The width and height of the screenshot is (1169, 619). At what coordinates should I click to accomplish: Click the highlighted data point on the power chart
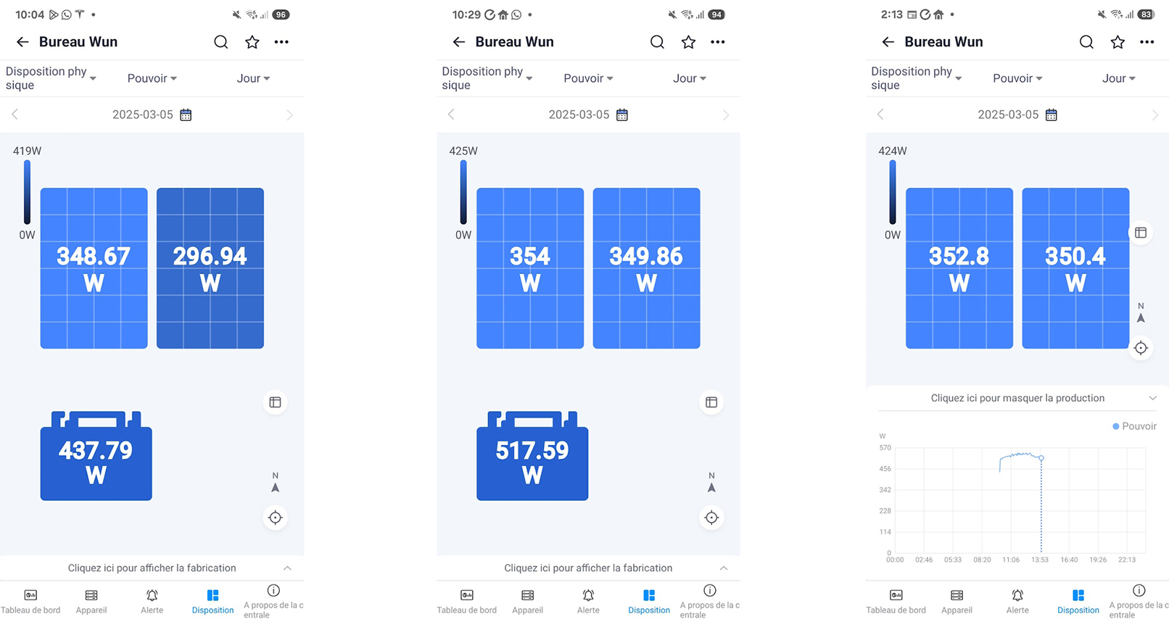(x=1041, y=458)
